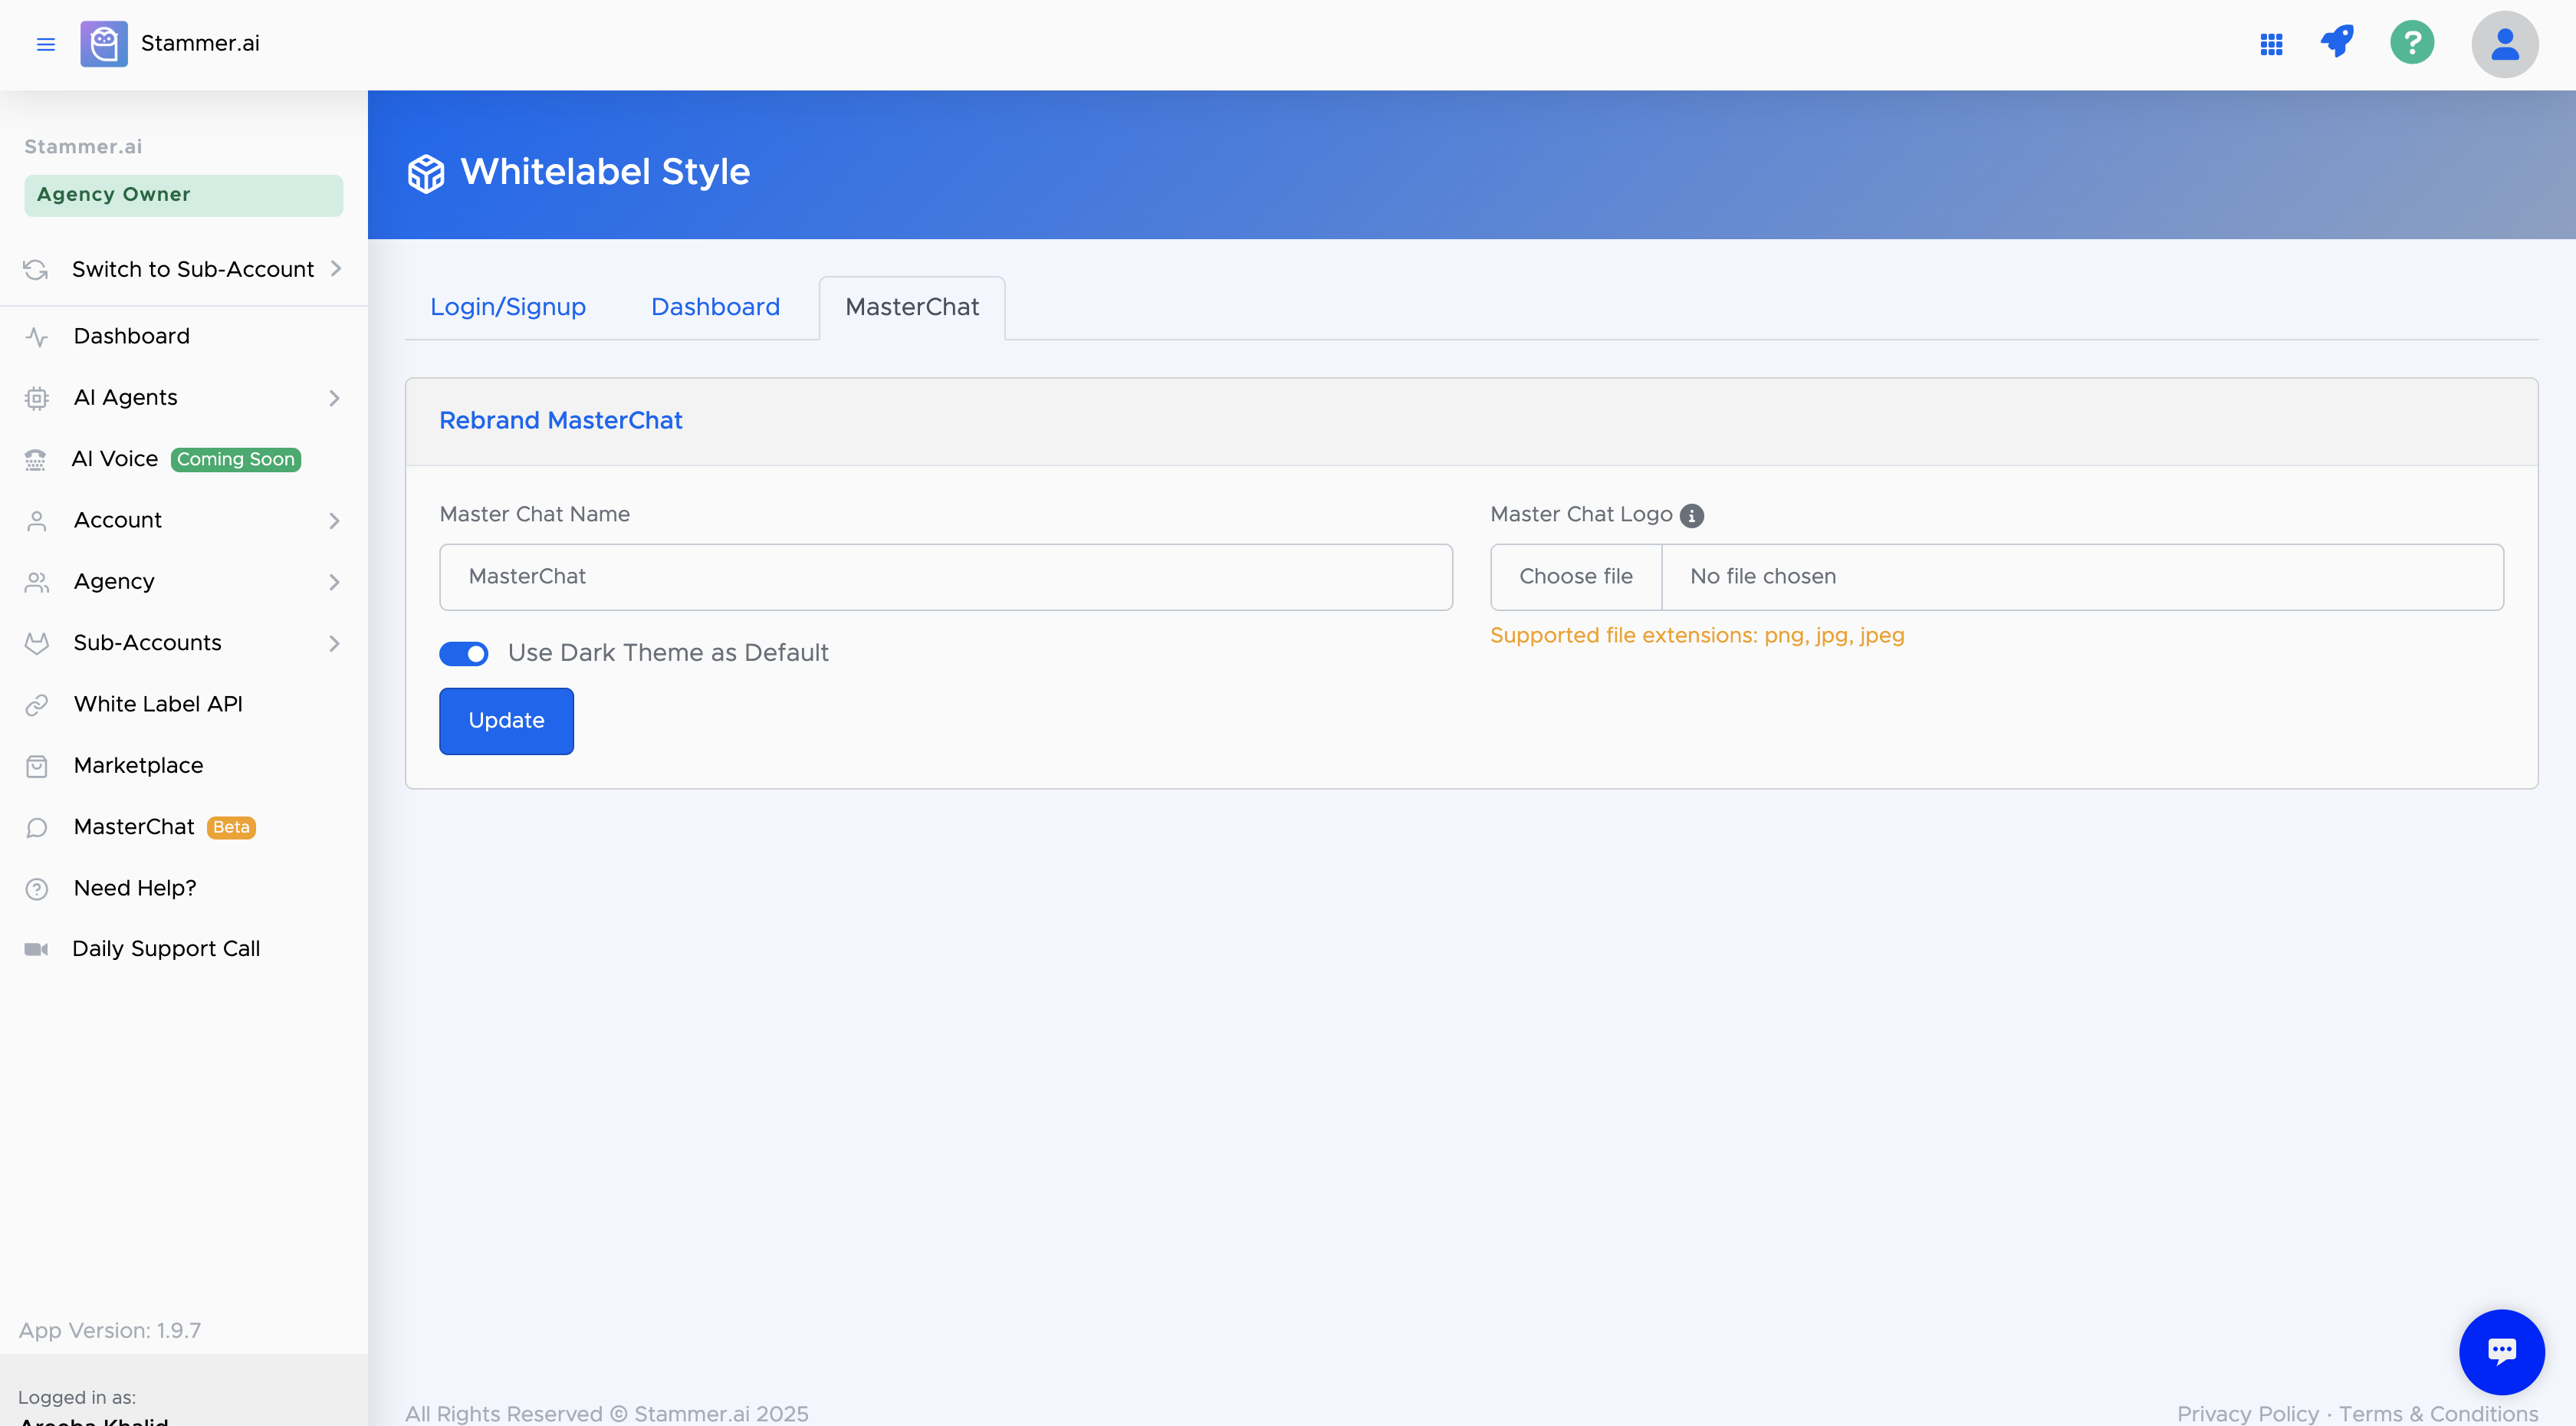Click the Need Help question circle icon

point(37,889)
